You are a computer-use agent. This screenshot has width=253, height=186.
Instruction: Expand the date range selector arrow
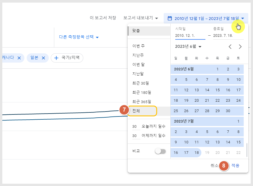[243, 18]
